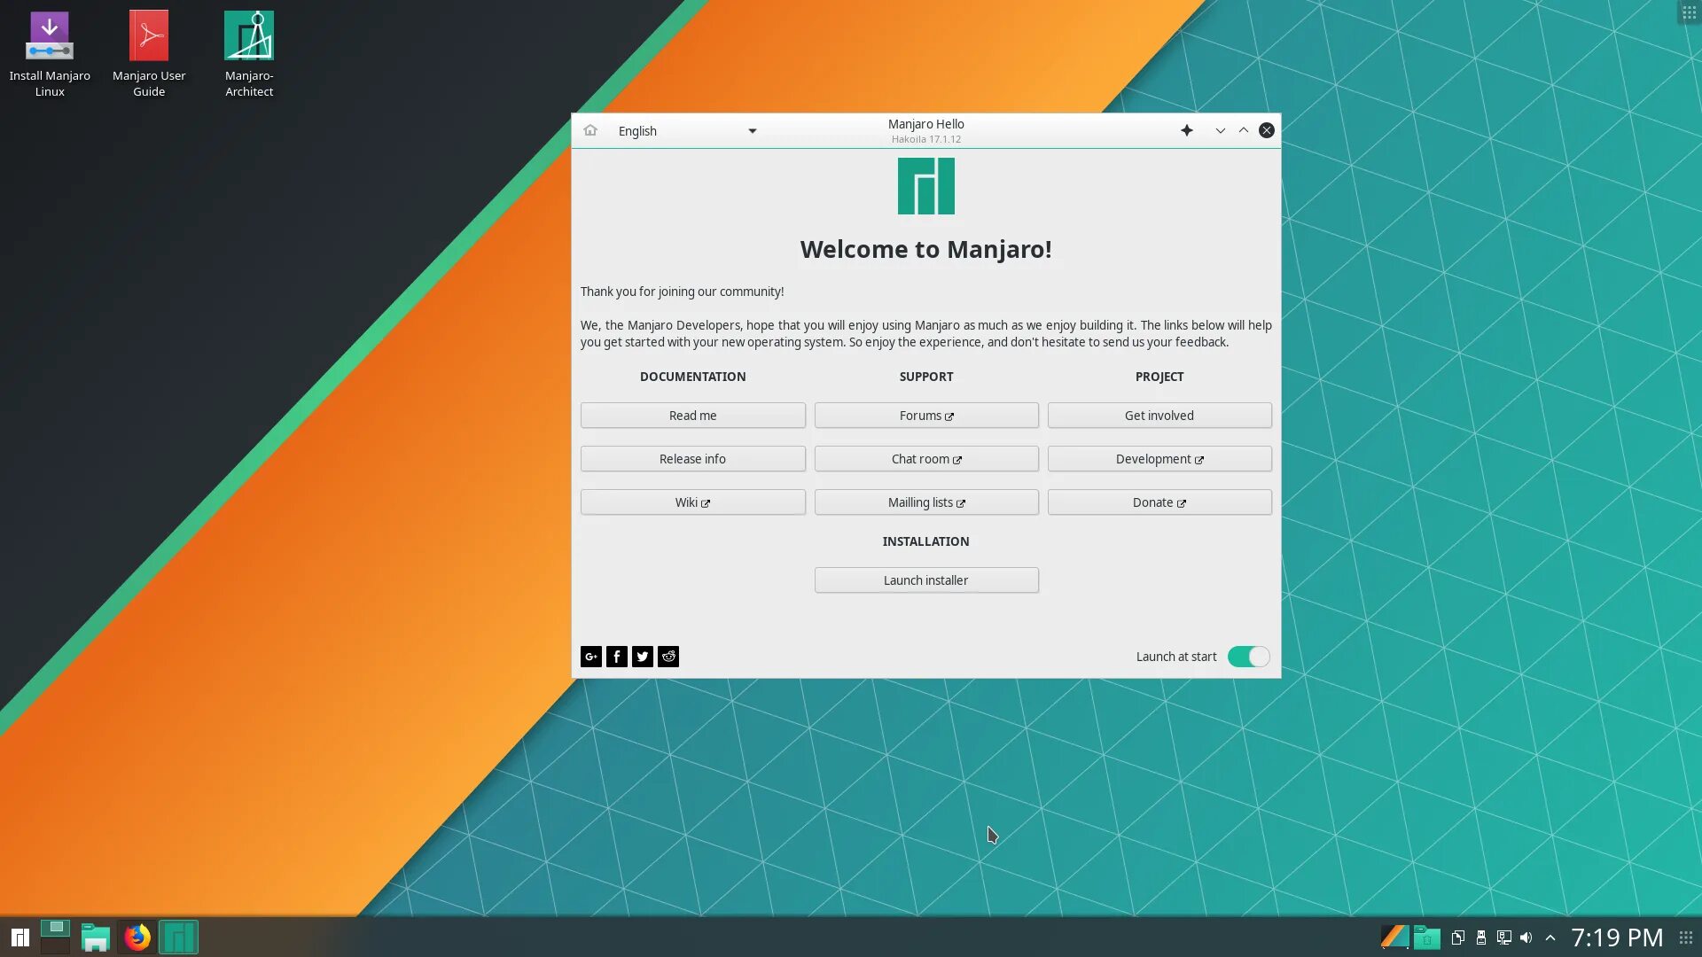
Task: Click the Manjaro logo image in welcome window
Action: click(926, 186)
